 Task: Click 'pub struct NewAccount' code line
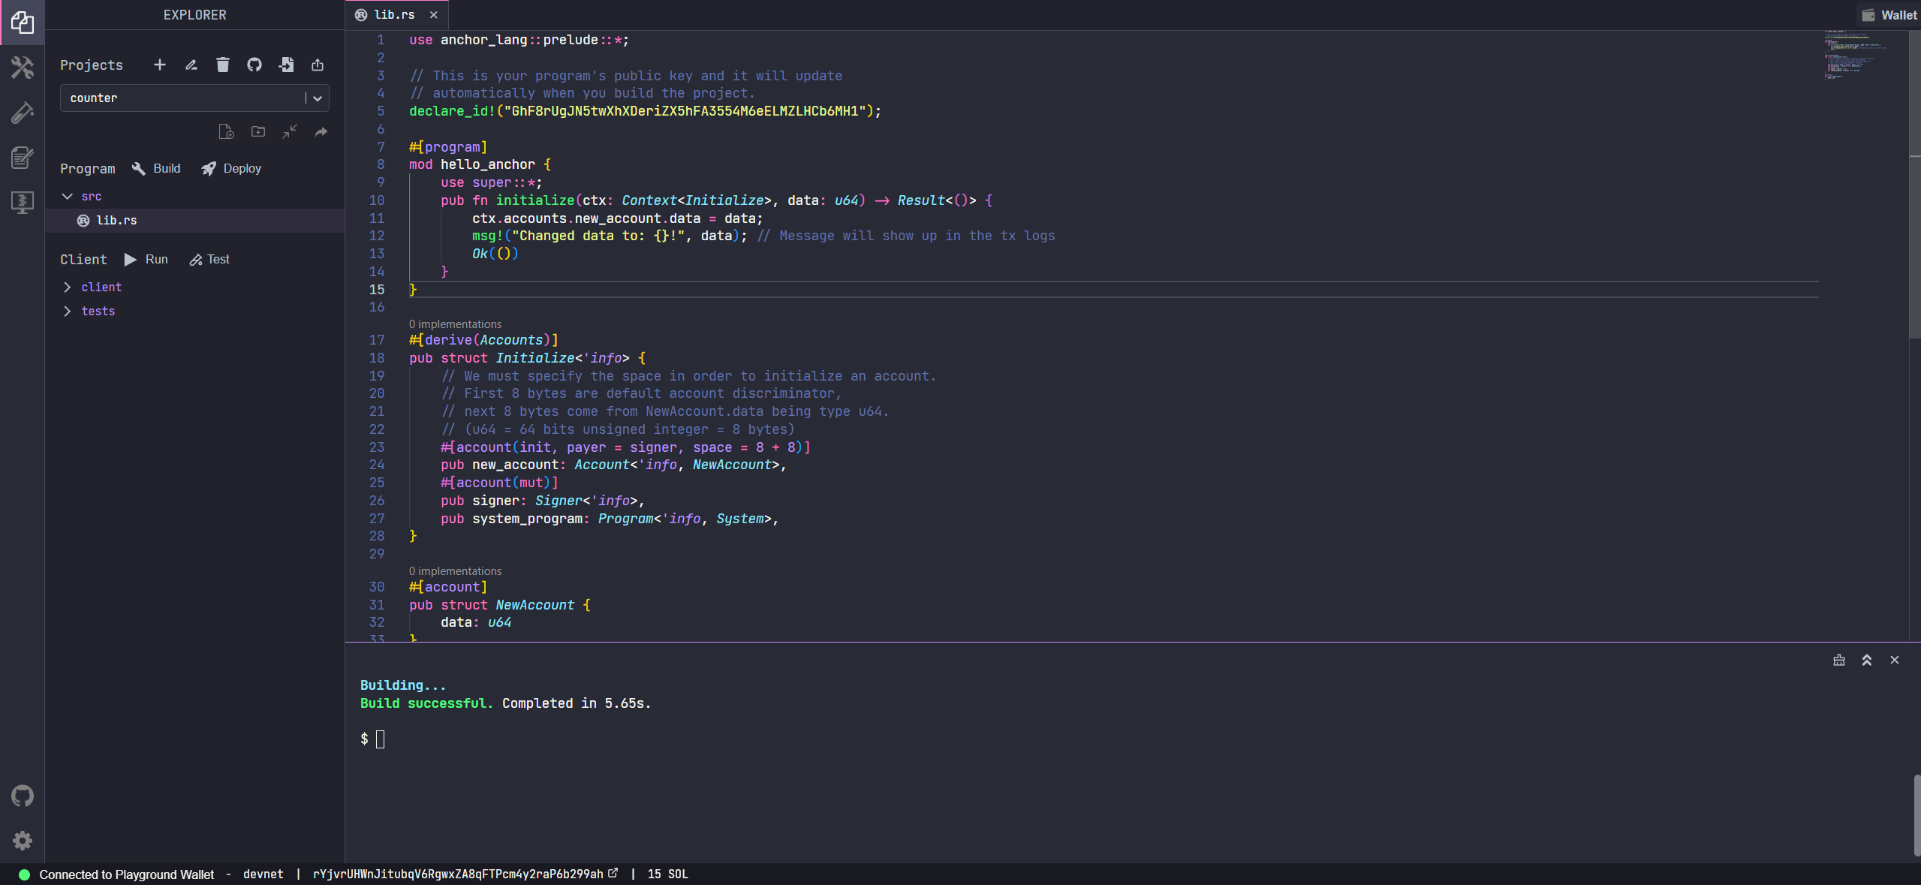(x=500, y=605)
